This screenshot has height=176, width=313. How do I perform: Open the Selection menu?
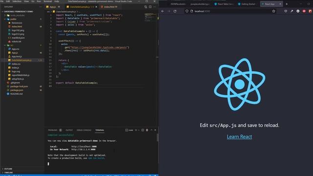(17, 1)
